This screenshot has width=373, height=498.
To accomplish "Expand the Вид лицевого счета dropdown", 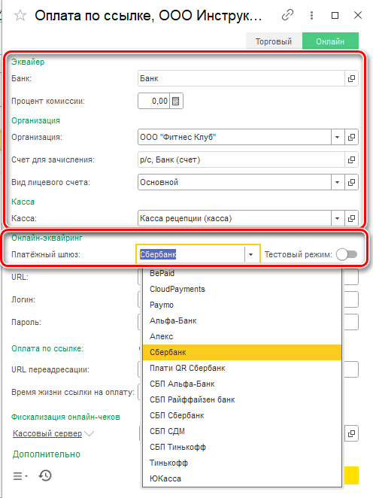I will point(338,182).
